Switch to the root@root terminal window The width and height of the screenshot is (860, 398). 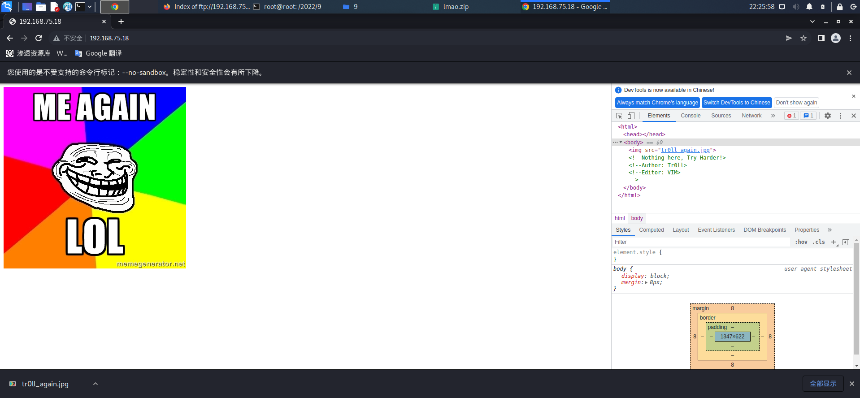(287, 7)
